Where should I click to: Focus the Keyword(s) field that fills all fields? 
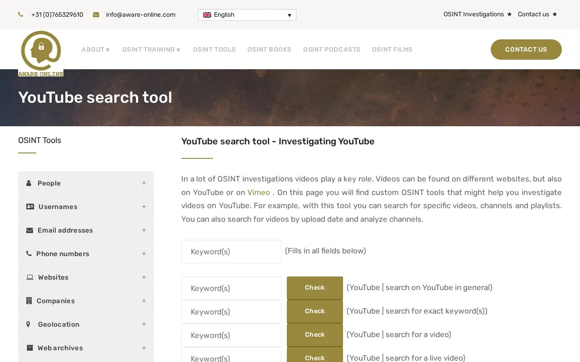point(231,252)
